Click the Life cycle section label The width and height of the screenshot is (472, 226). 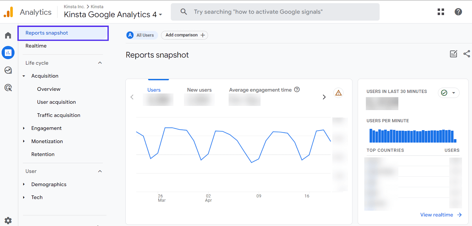37,63
